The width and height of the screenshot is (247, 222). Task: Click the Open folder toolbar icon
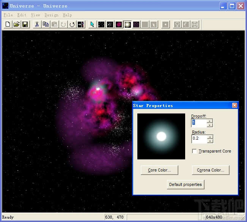[x=16, y=25]
